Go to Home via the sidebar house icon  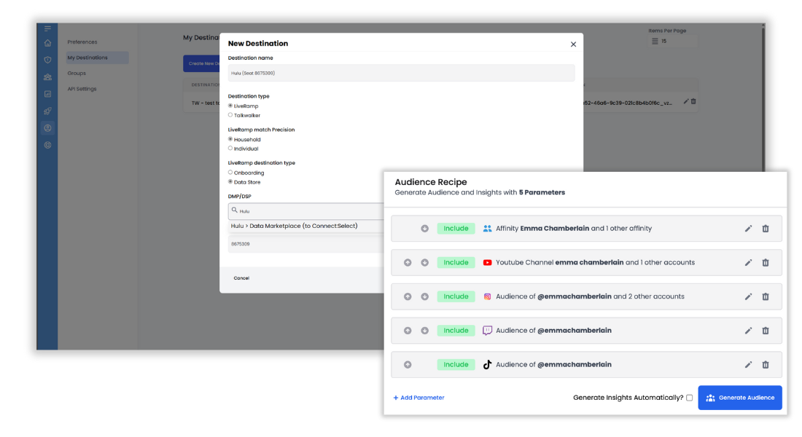point(47,43)
